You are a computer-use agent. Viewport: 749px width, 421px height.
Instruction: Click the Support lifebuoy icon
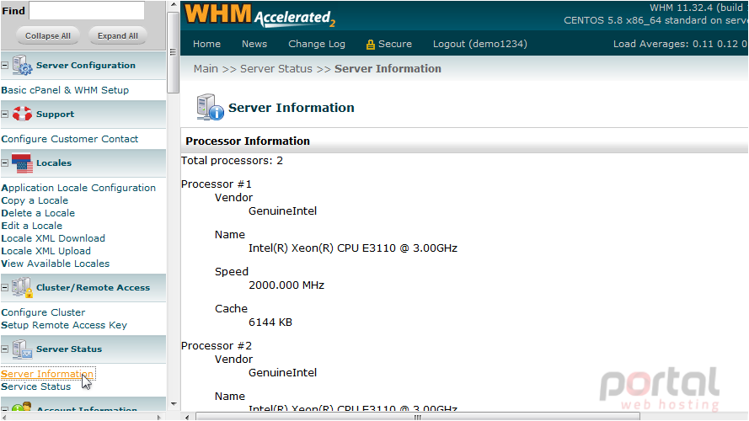(22, 114)
